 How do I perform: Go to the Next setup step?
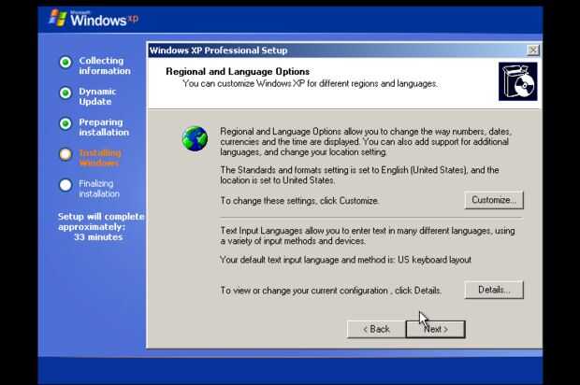point(435,329)
